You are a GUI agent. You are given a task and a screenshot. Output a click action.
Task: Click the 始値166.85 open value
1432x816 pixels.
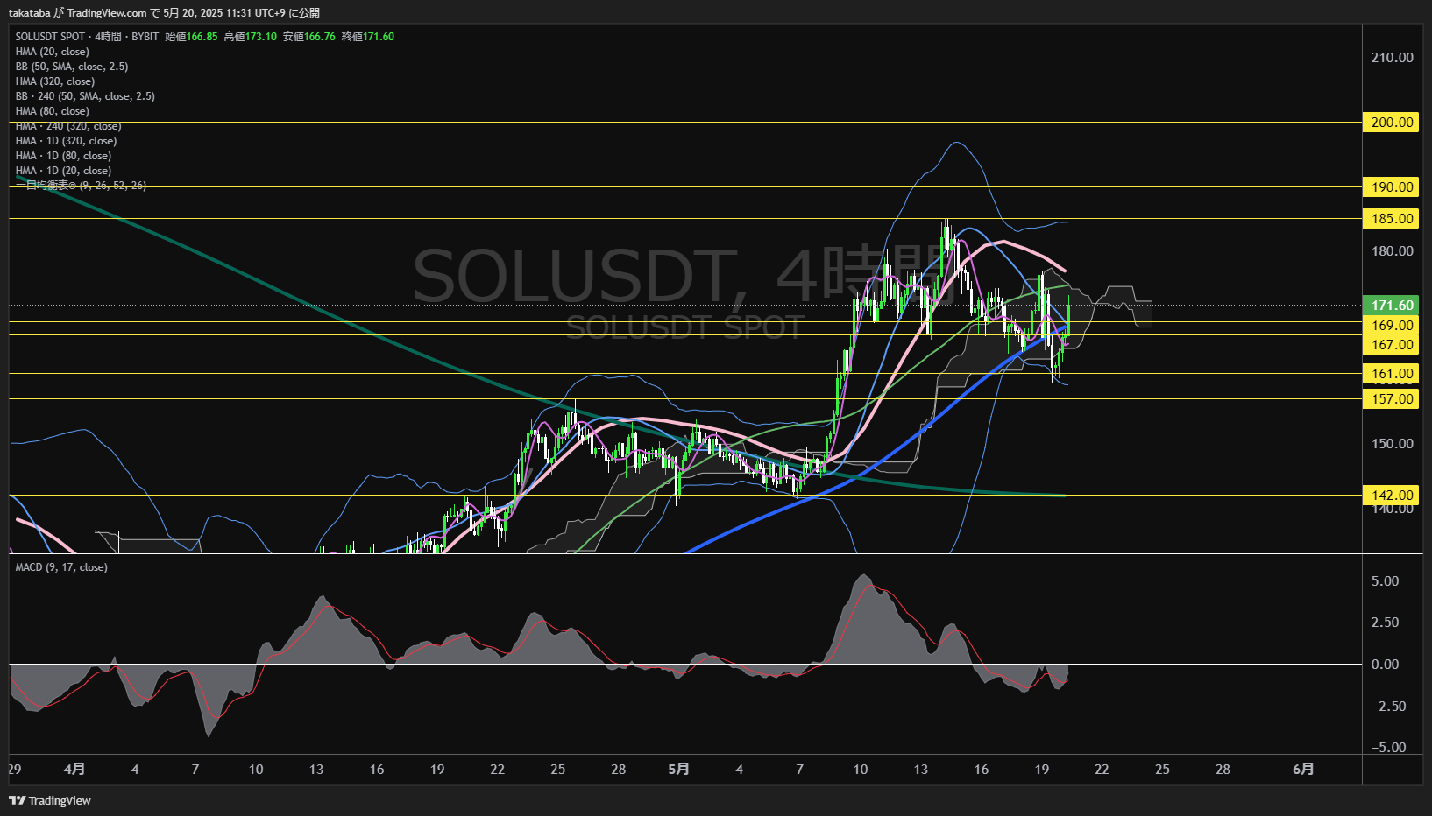pos(191,37)
